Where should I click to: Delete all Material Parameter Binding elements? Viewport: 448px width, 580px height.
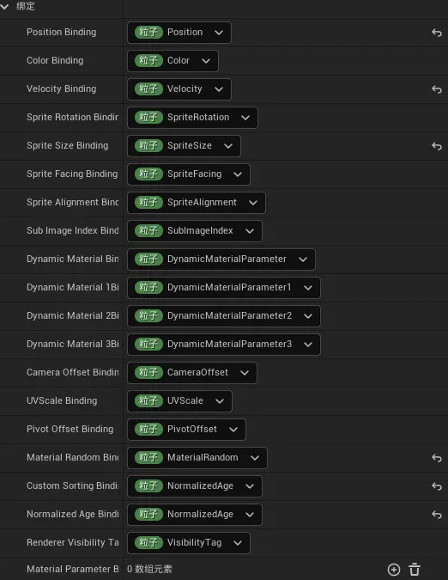coord(415,570)
